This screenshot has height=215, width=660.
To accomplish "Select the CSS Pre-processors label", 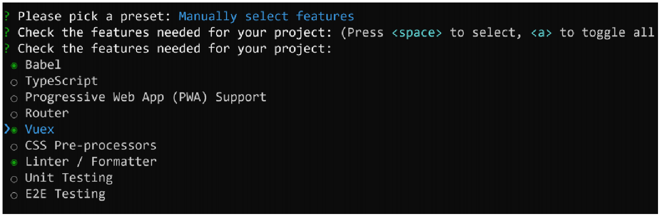I will click(91, 146).
